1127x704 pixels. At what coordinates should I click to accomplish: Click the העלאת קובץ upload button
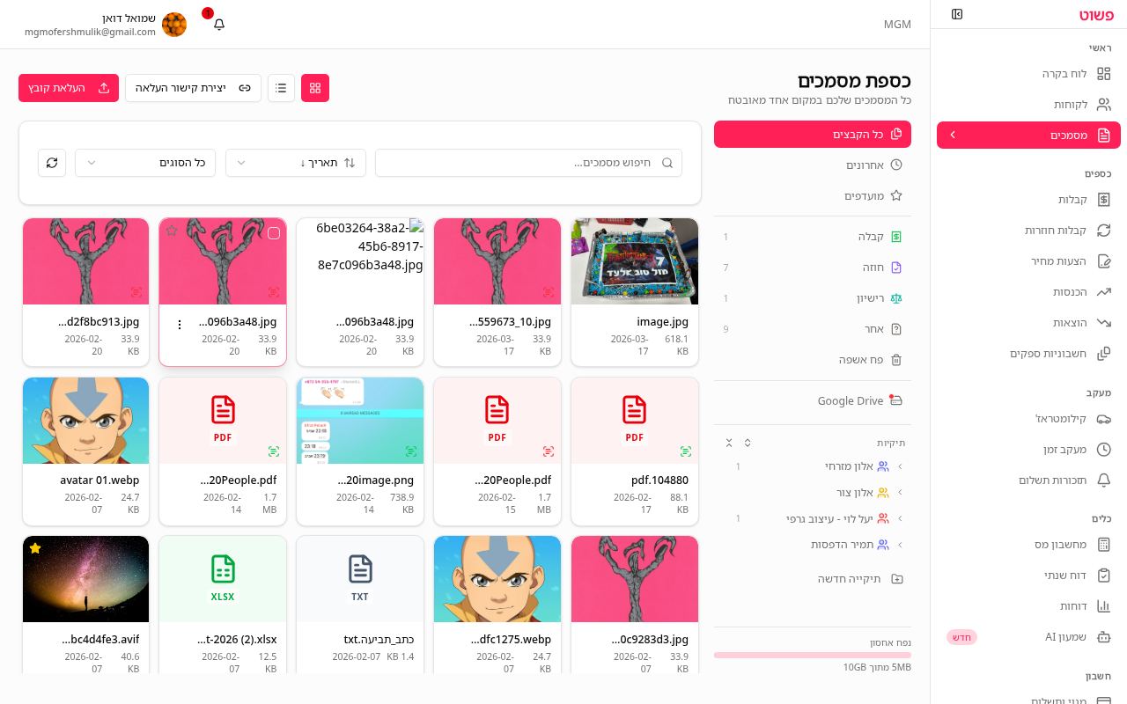tap(69, 88)
